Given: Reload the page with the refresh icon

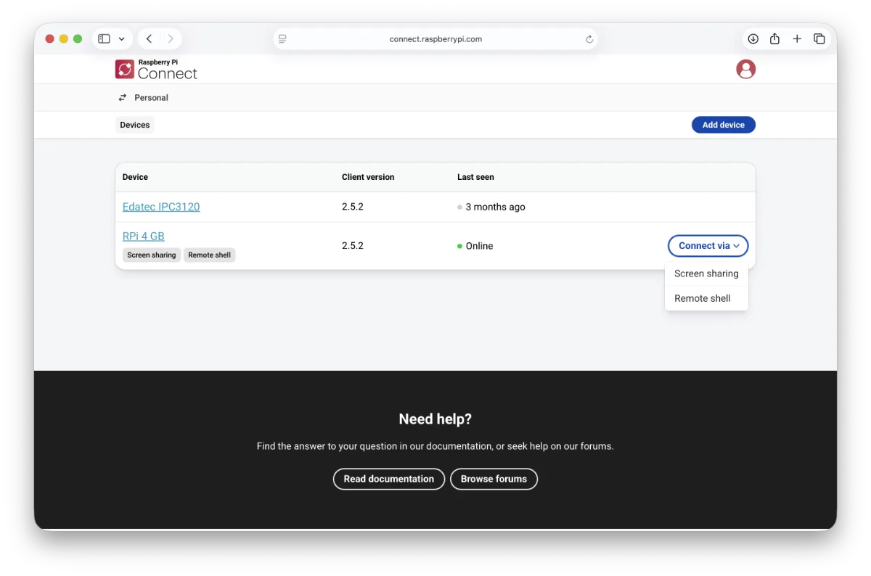Looking at the screenshot, I should [589, 39].
